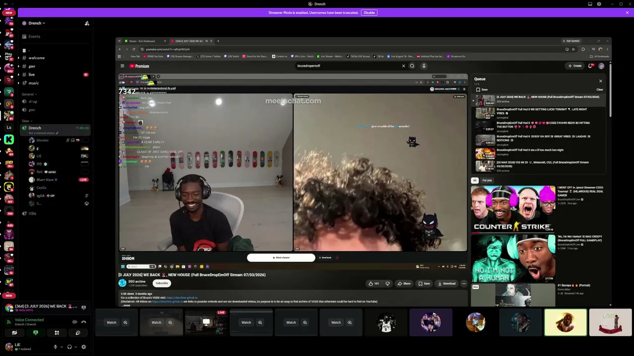Select the For you chip
Screen dimensions: 634x356
click(487, 180)
